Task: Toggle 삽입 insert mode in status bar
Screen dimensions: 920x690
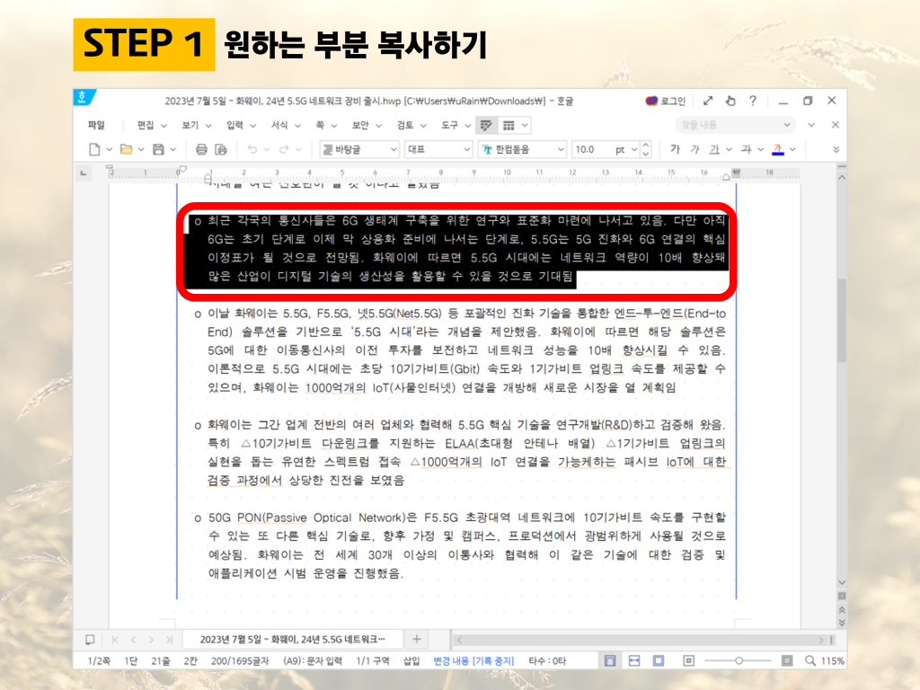Action: pos(411,661)
